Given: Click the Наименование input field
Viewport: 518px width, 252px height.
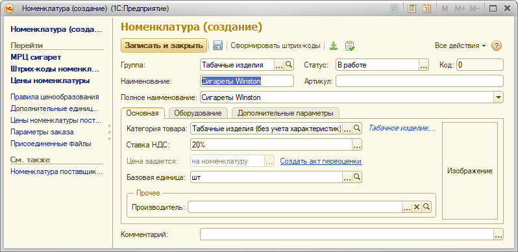Looking at the screenshot, I should point(247,81).
